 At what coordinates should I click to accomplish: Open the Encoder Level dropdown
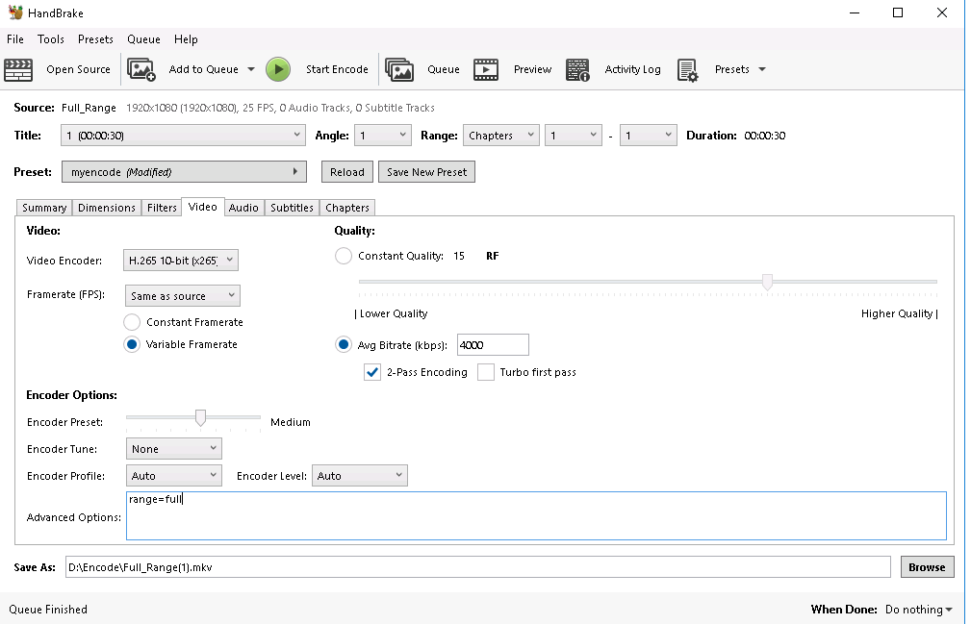click(360, 476)
